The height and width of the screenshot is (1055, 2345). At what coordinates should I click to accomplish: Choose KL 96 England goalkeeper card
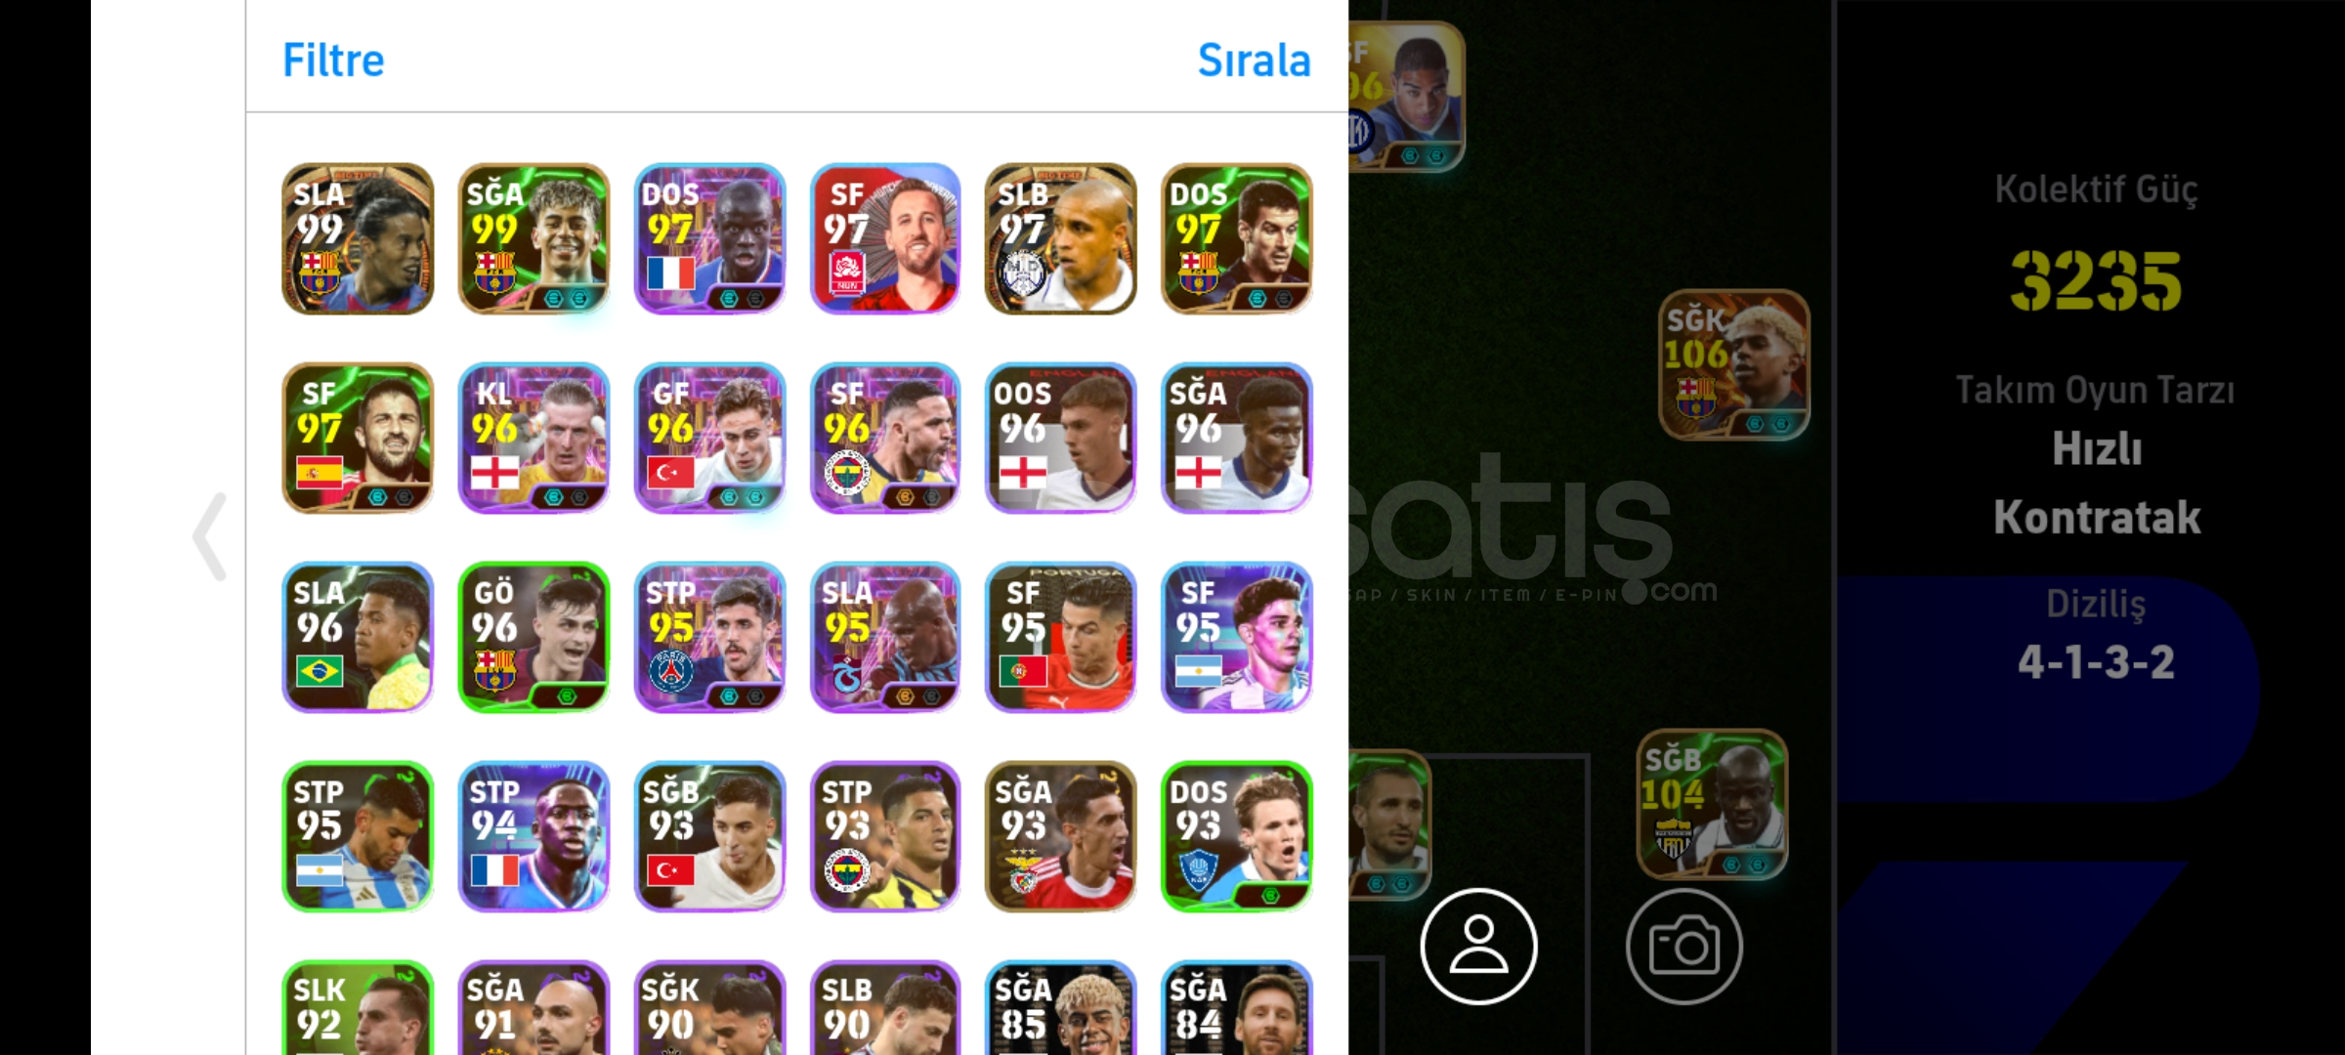(x=533, y=438)
